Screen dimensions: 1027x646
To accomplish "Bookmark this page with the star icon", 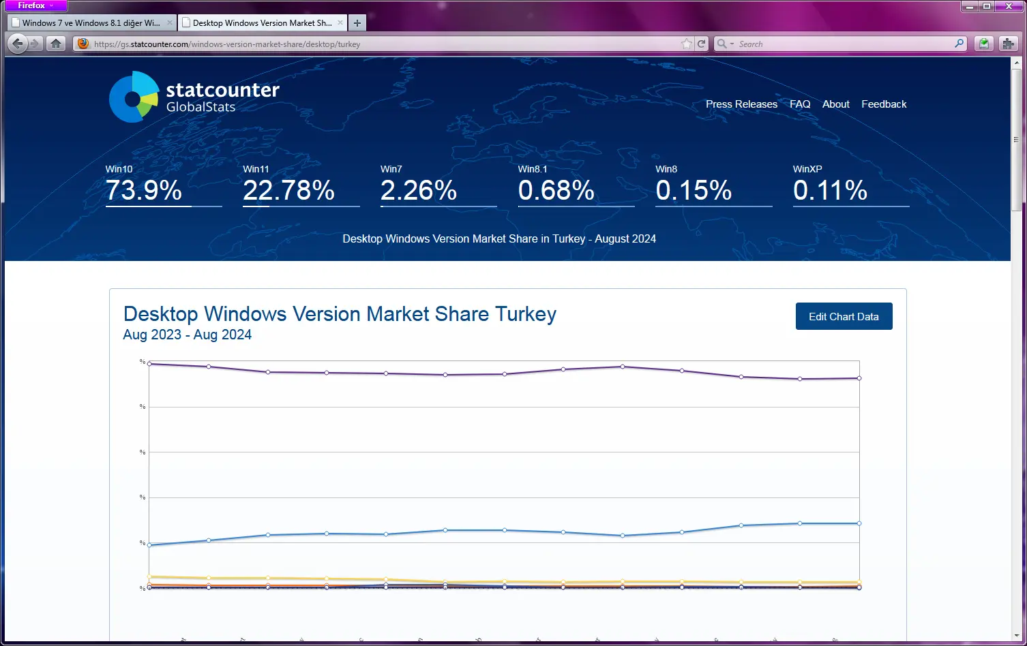I will click(x=686, y=44).
